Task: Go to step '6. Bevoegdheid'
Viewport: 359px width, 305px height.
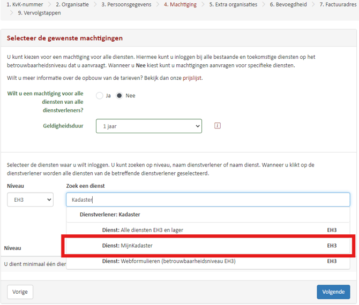Action: click(x=288, y=4)
